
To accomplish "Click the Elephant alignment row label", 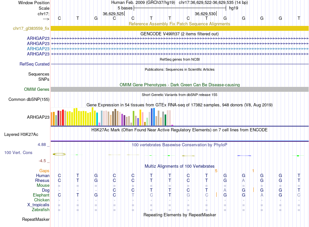I will 41,195.
